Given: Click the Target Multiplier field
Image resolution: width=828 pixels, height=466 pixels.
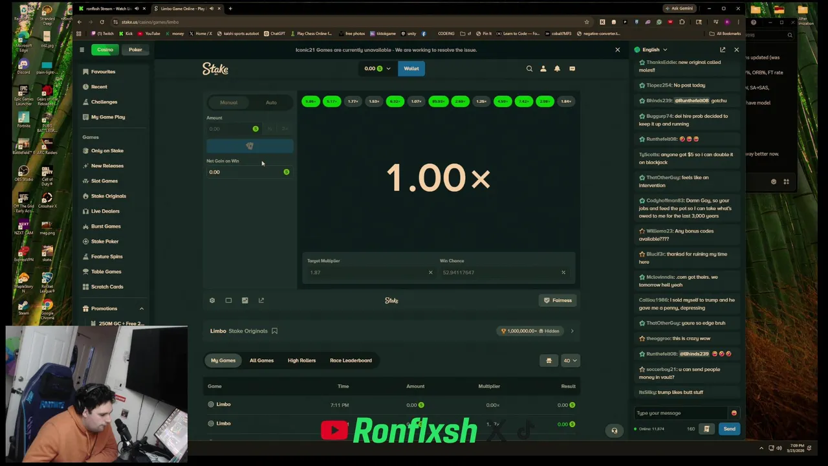Looking at the screenshot, I should (370, 272).
